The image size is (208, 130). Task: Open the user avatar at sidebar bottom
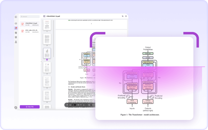coord(16,108)
